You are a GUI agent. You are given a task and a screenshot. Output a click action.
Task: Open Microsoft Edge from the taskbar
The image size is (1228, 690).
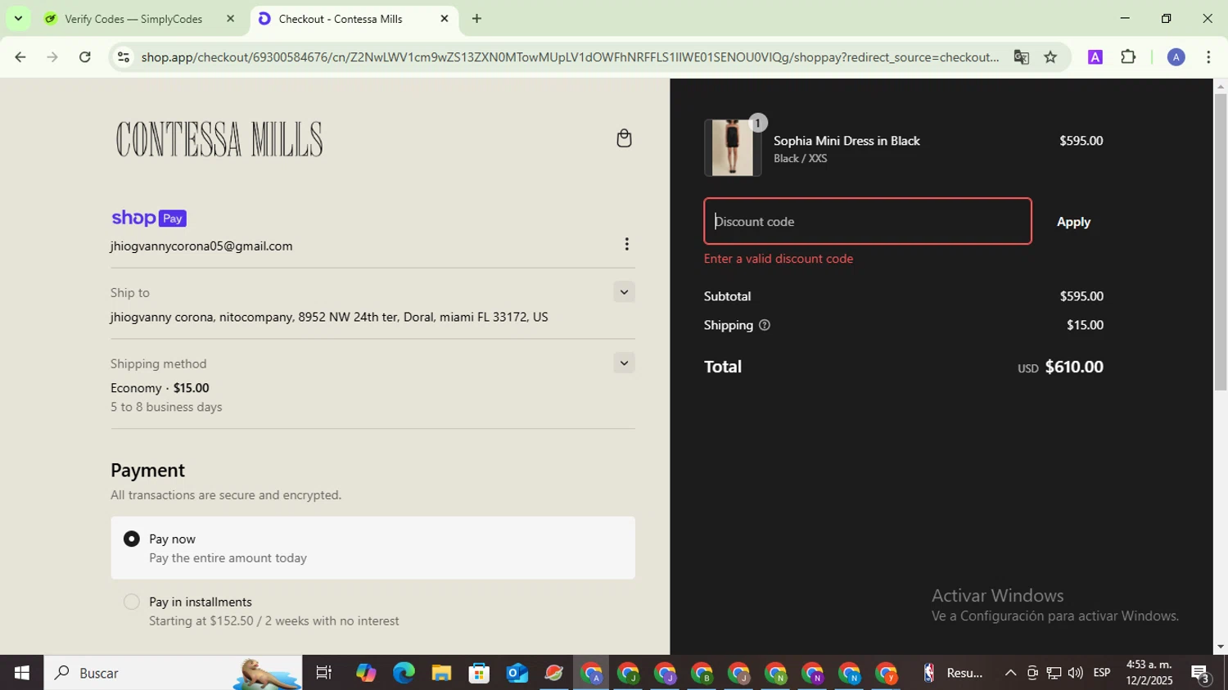[404, 673]
